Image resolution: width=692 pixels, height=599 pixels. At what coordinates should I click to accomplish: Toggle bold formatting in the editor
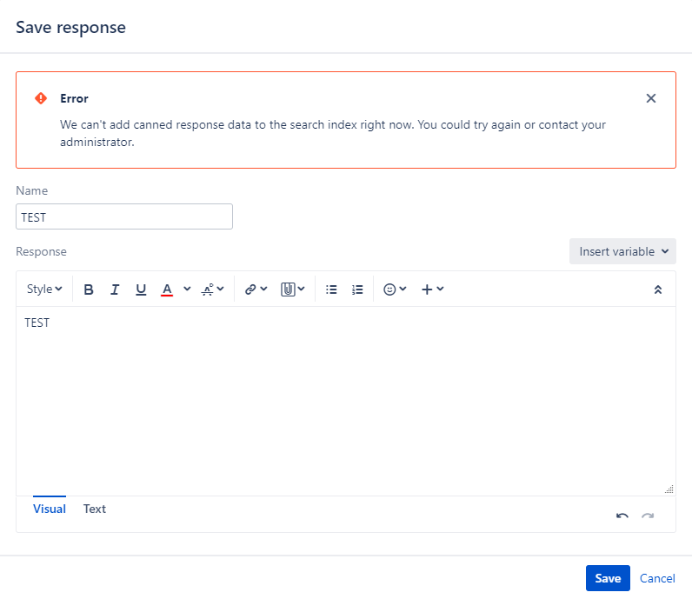[89, 290]
